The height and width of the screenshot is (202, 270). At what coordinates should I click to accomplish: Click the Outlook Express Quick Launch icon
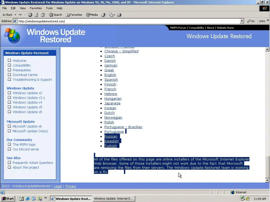(x=33, y=199)
